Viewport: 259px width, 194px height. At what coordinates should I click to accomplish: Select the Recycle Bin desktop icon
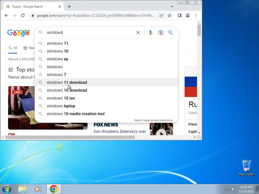coord(246,168)
